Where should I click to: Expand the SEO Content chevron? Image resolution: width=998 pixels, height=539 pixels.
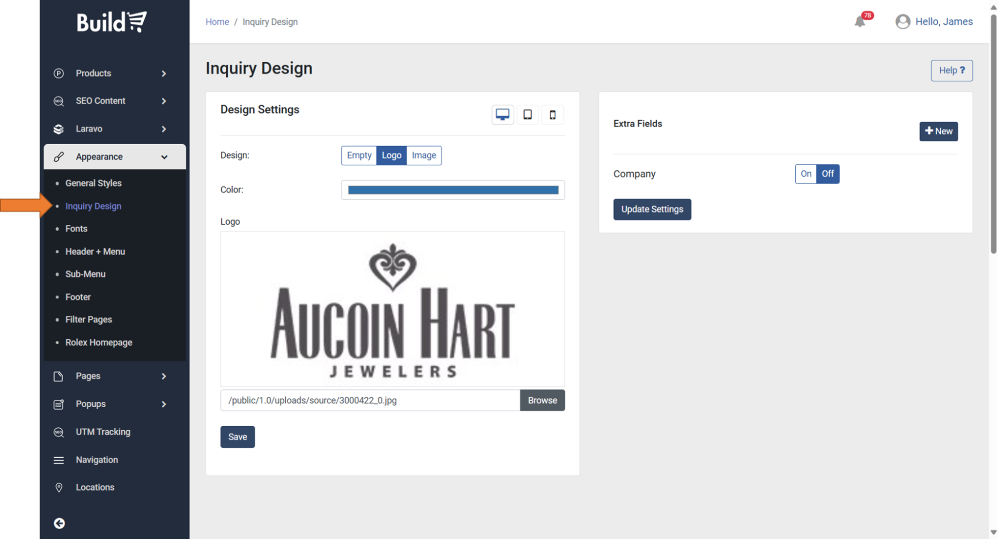click(x=164, y=101)
